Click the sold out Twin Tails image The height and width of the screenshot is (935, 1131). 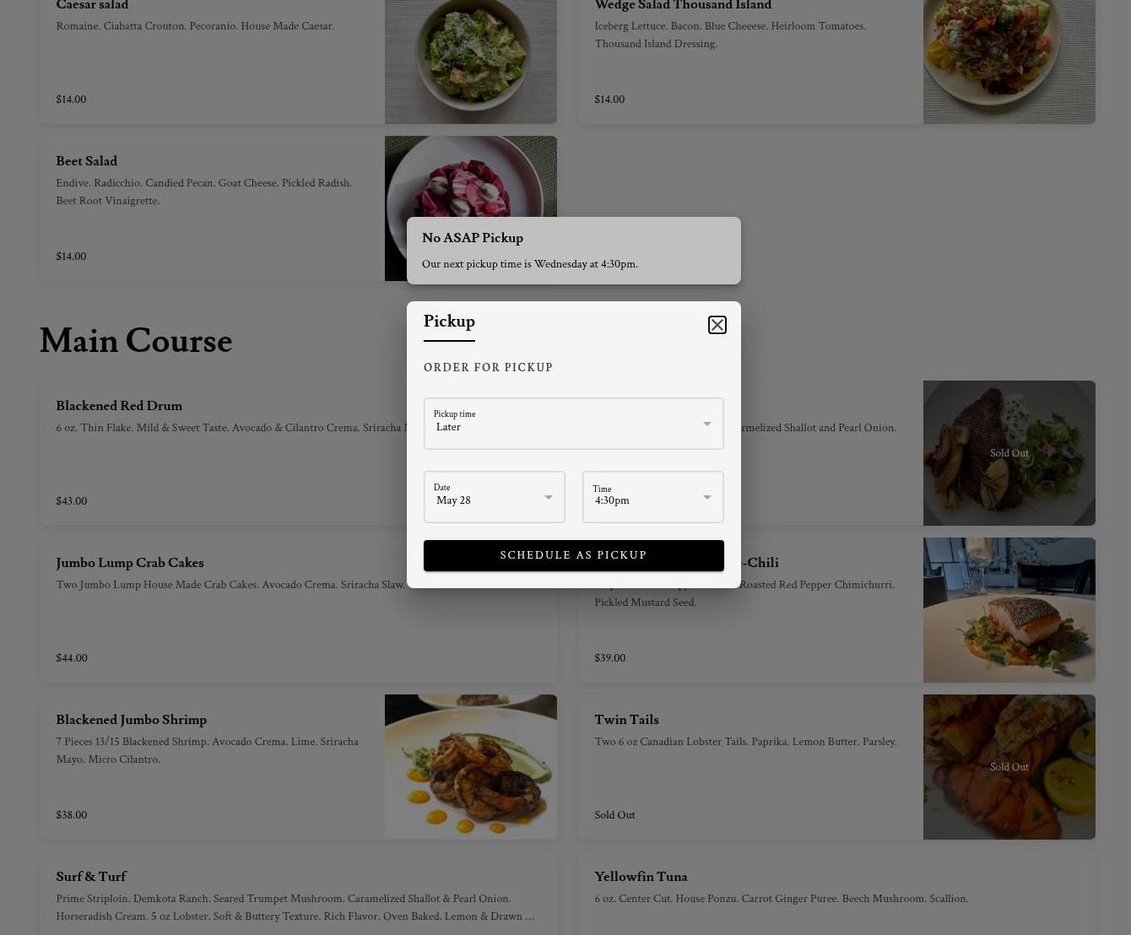1009,767
